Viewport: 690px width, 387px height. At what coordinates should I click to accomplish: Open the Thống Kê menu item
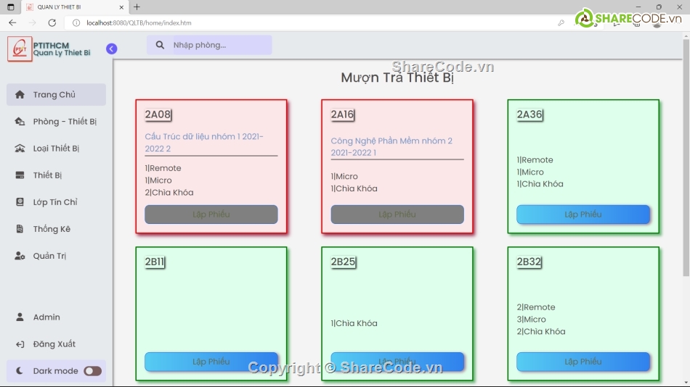pyautogui.click(x=52, y=229)
